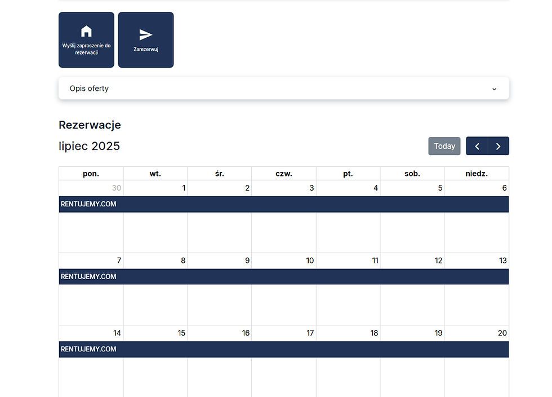Select day 14 in the calendar

point(117,333)
